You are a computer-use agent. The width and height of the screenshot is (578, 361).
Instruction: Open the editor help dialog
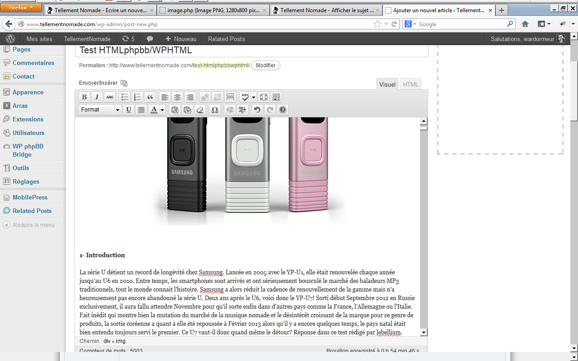283,110
